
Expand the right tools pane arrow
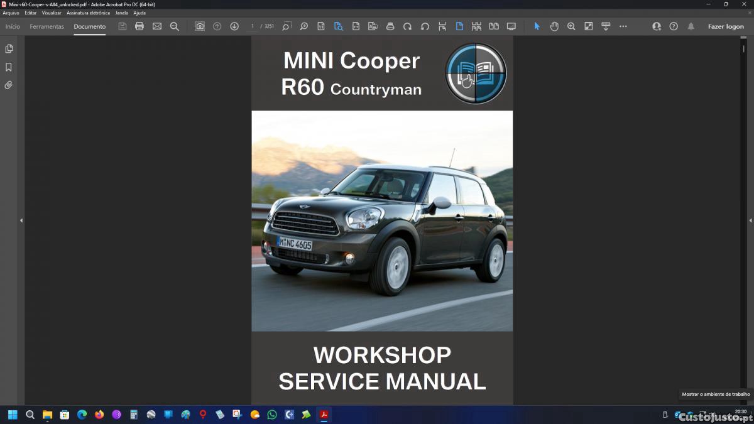(750, 220)
